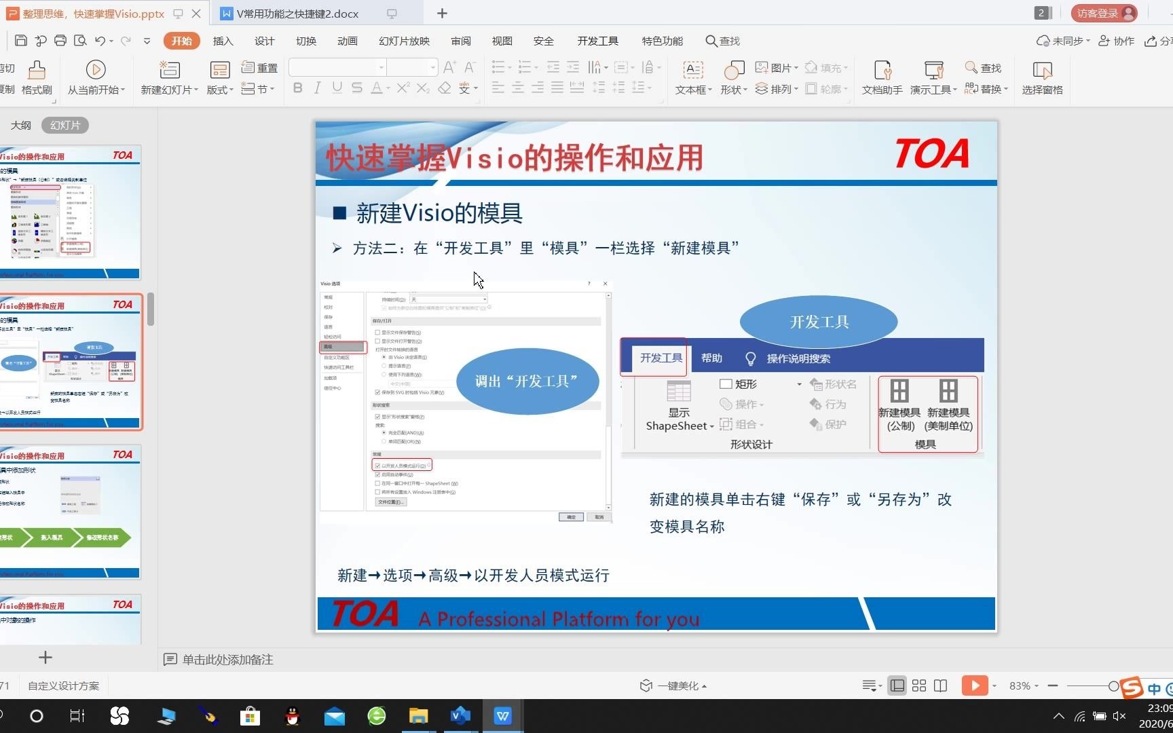Click Replace (替换) in ribbon
Viewport: 1173px width, 733px height.
point(986,89)
